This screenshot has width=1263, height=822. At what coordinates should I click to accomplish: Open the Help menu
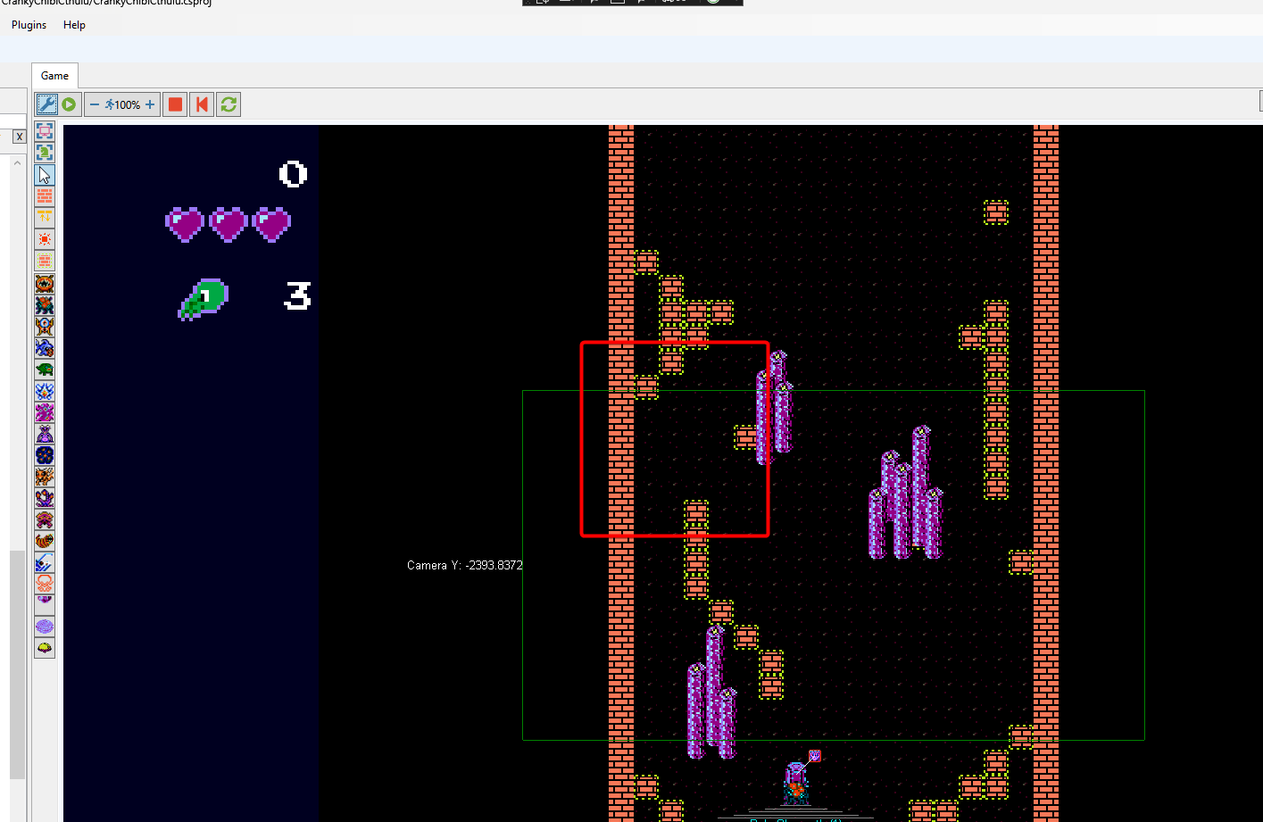74,24
